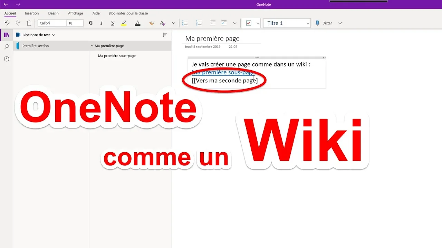Create a bulleted list
This screenshot has height=248, width=442.
click(185, 23)
